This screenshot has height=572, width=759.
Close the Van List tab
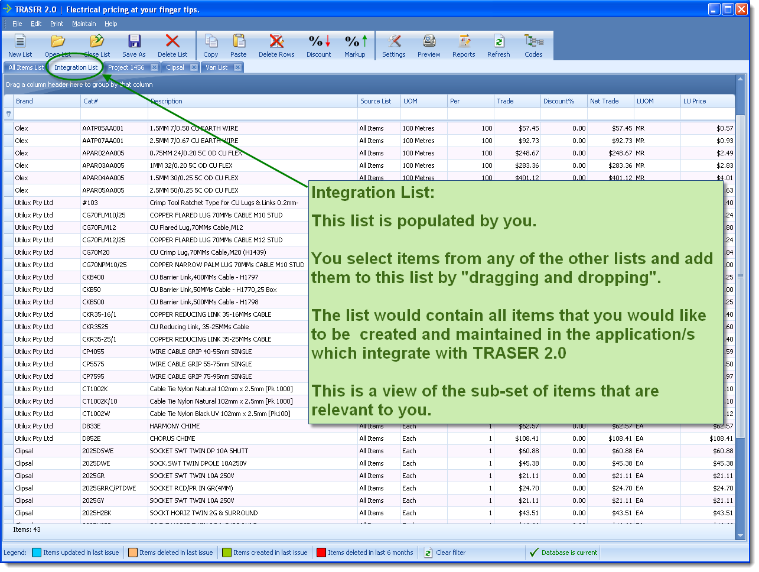tap(237, 67)
